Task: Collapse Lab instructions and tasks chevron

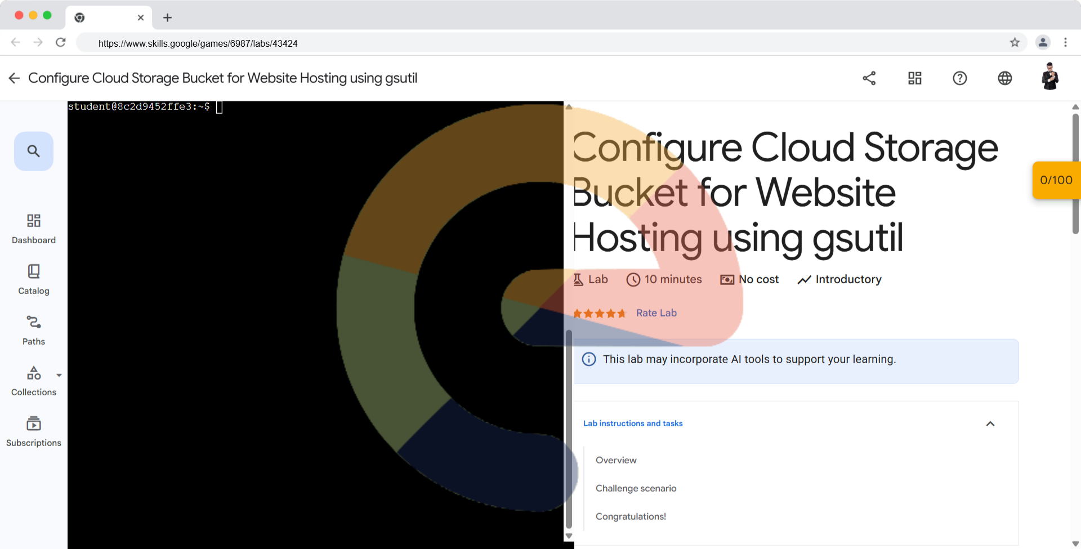Action: click(x=990, y=423)
